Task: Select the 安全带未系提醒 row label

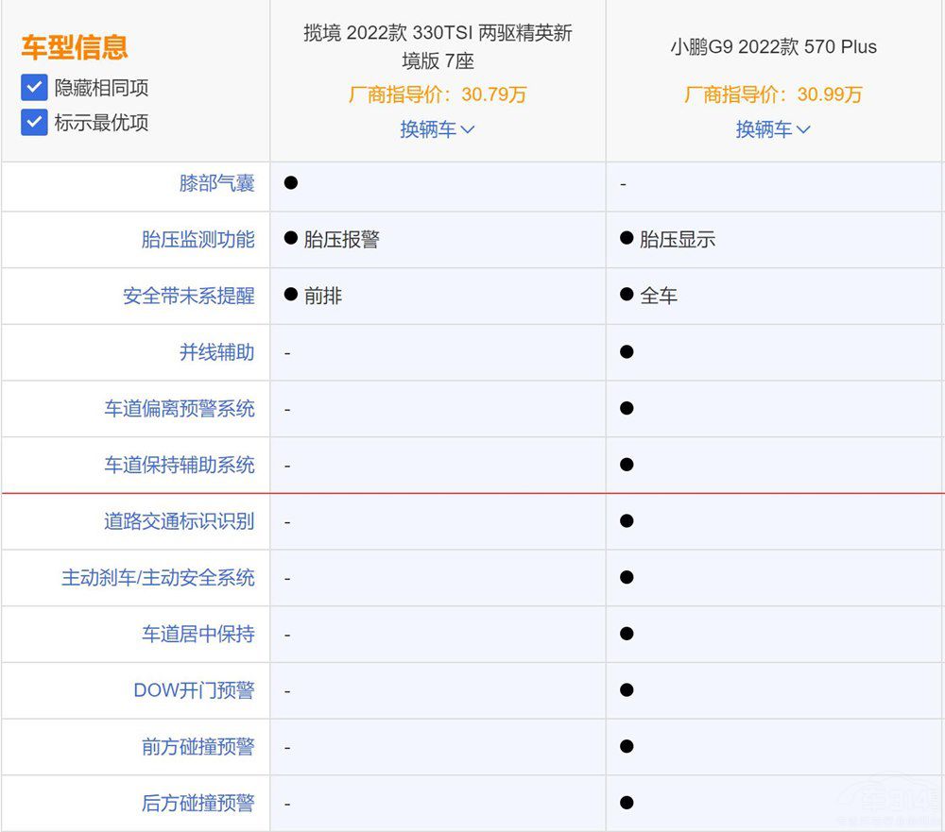Action: (x=190, y=296)
